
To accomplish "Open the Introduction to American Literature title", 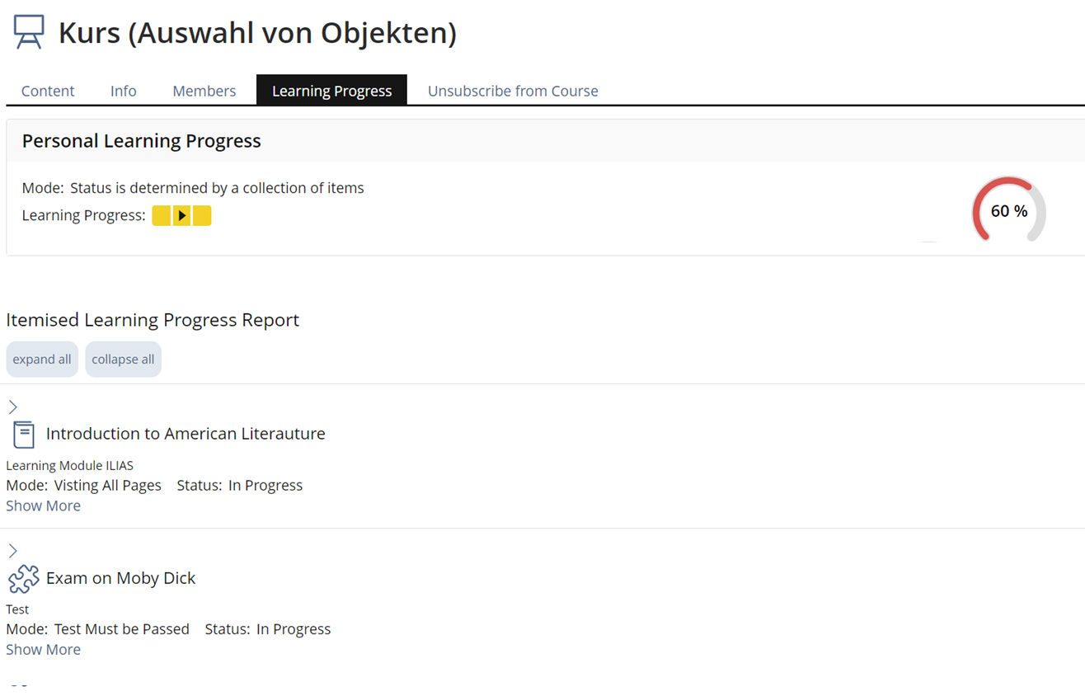I will tap(186, 434).
